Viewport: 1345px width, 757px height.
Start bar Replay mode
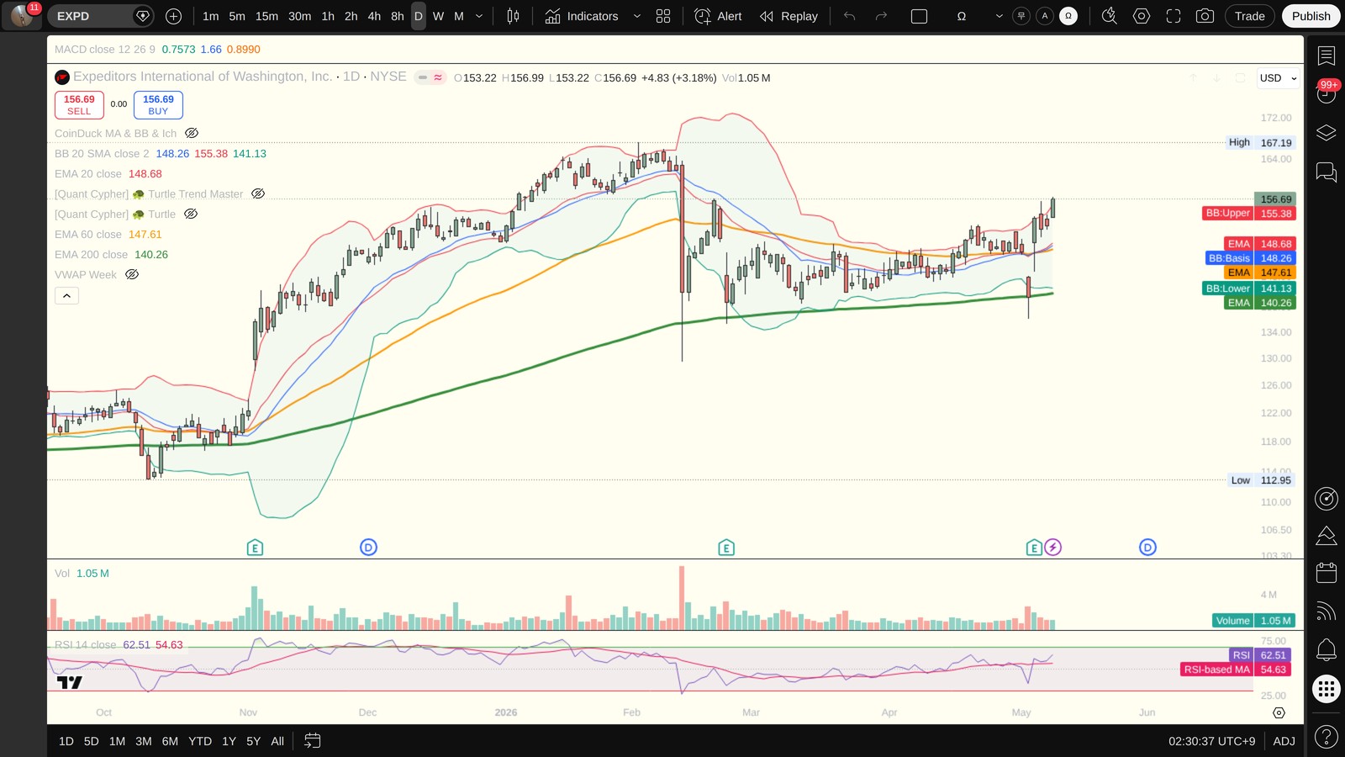(789, 16)
